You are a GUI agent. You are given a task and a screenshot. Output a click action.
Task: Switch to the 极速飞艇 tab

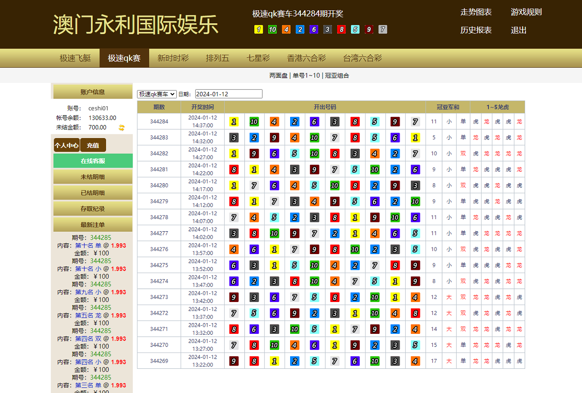click(x=75, y=58)
